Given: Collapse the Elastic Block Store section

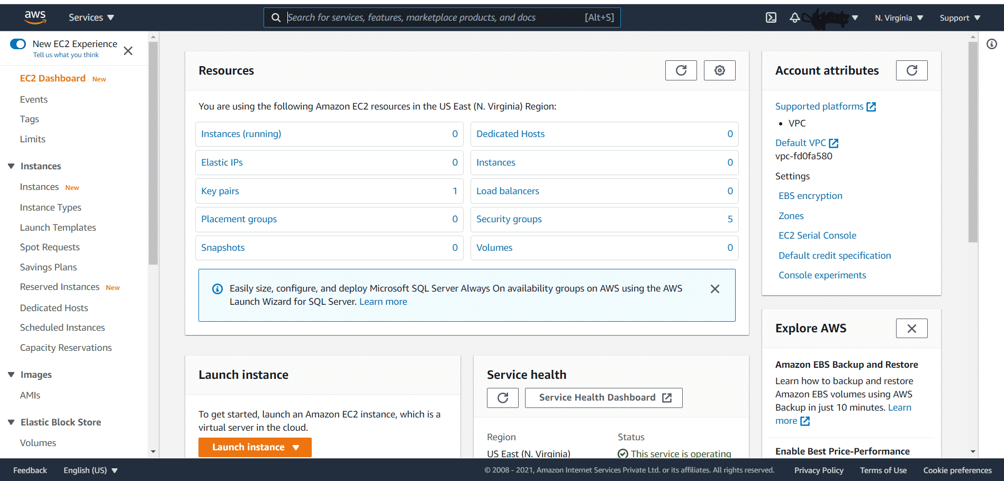Looking at the screenshot, I should (11, 422).
